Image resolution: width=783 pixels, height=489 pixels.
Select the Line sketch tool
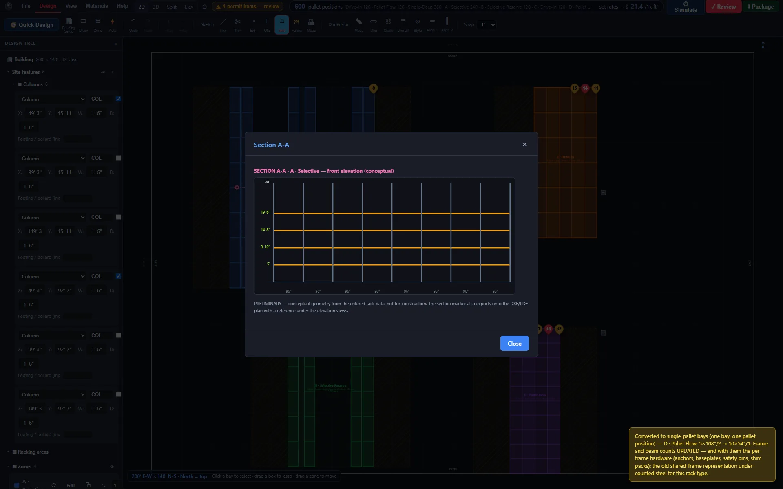pos(223,24)
